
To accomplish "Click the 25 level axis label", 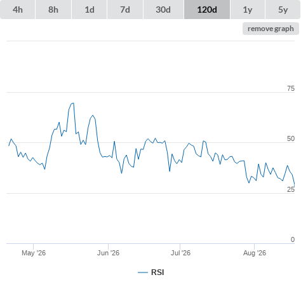I will (x=291, y=189).
